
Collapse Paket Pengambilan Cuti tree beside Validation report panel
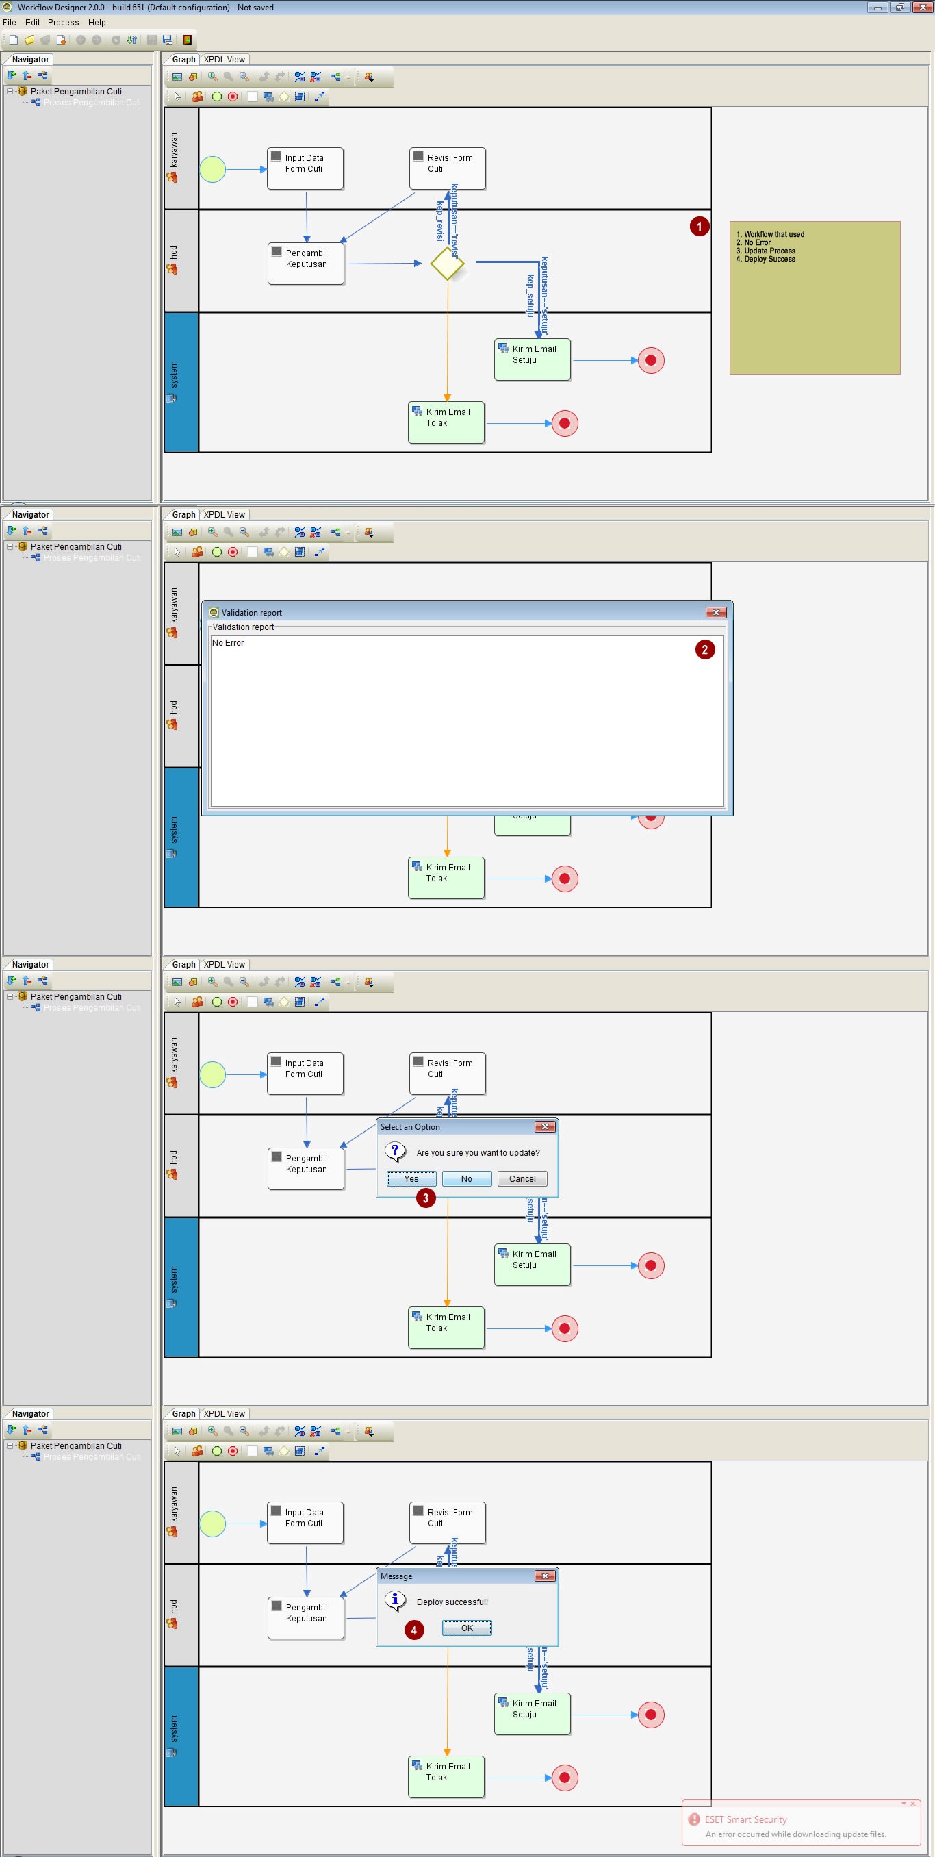(10, 547)
